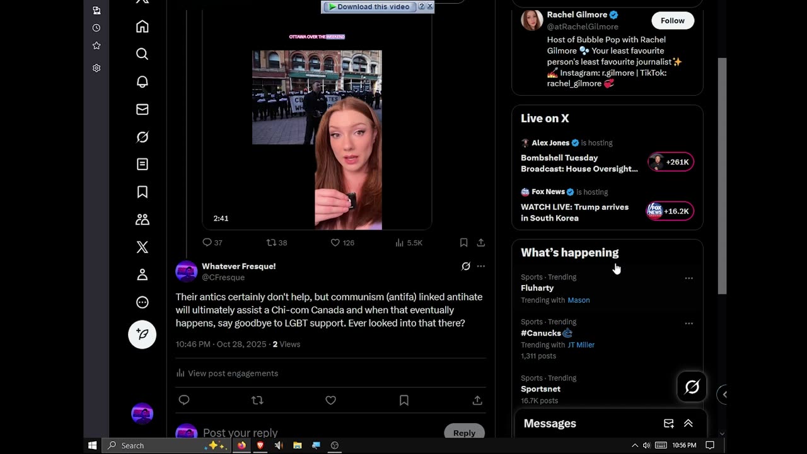Open account avatar at bottom of sidebar

[142, 414]
